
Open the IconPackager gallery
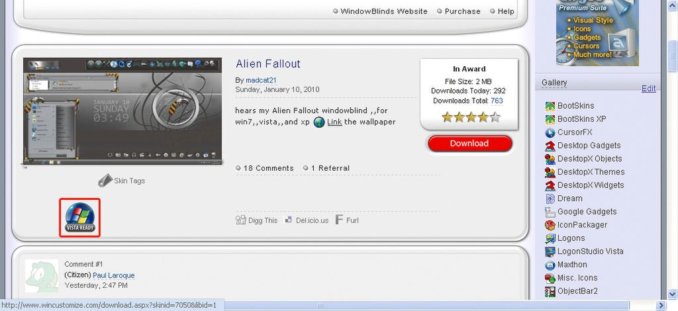582,225
